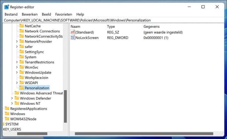The image size is (227, 139).
Task: Select the NoLockScreen value name
Action: [87, 38]
